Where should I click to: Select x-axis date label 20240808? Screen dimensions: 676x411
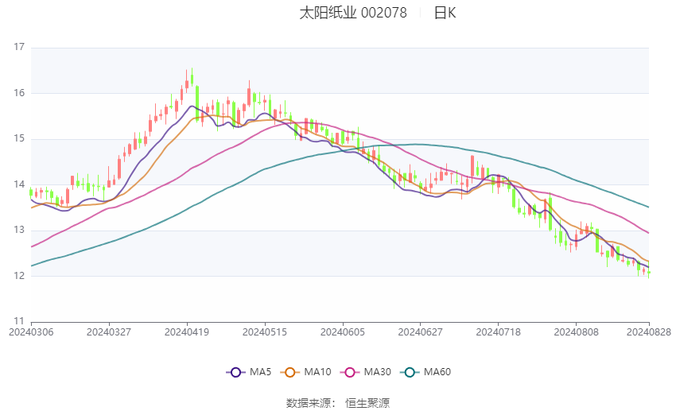point(577,332)
